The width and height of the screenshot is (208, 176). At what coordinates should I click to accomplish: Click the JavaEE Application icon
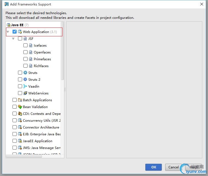click(x=20, y=141)
